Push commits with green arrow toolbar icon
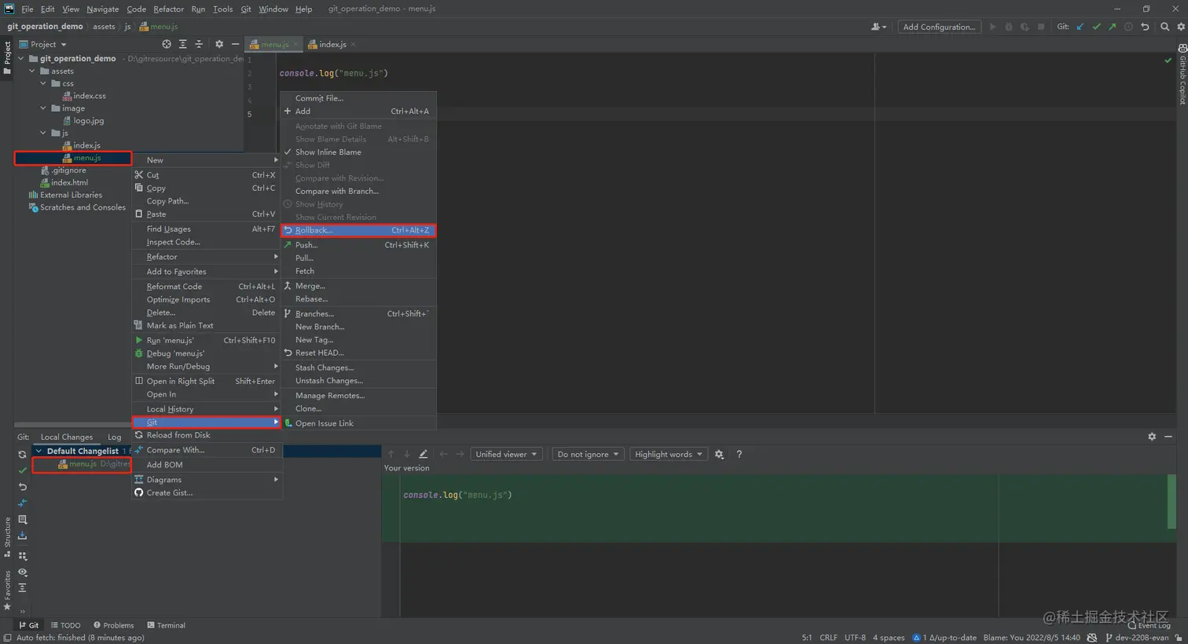This screenshot has width=1188, height=644. 1113,26
